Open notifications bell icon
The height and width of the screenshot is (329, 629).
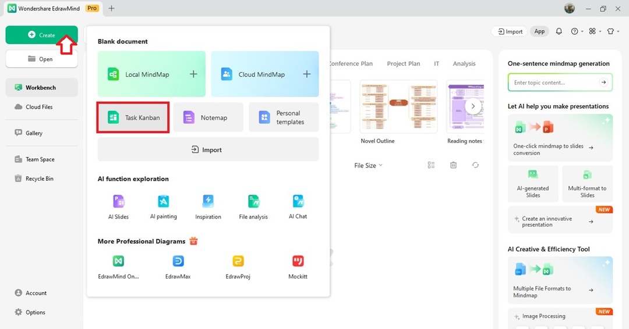point(559,31)
